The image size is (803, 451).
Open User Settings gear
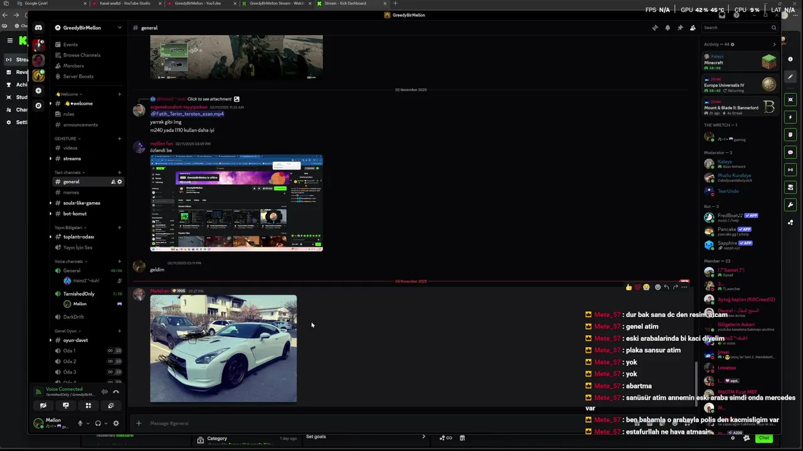[116, 423]
